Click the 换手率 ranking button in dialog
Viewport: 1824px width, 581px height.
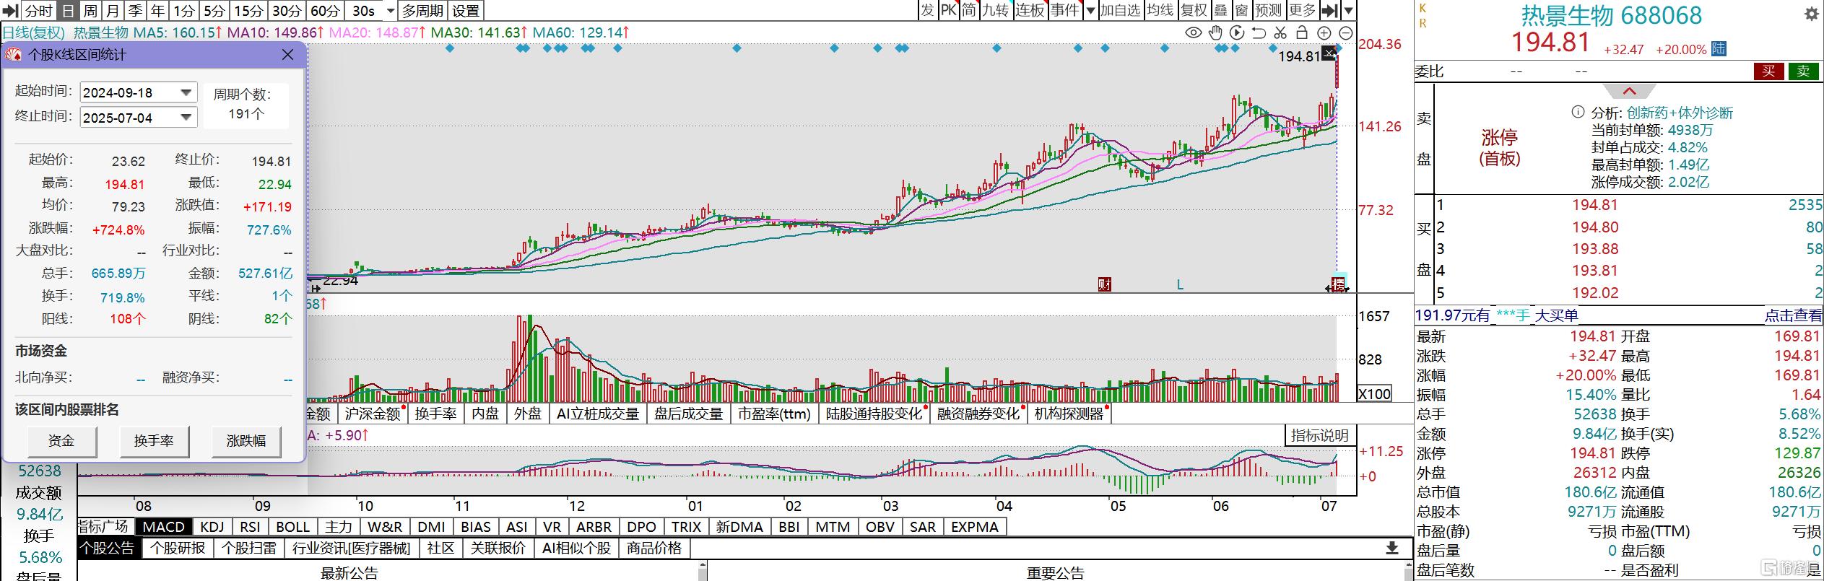pos(154,441)
